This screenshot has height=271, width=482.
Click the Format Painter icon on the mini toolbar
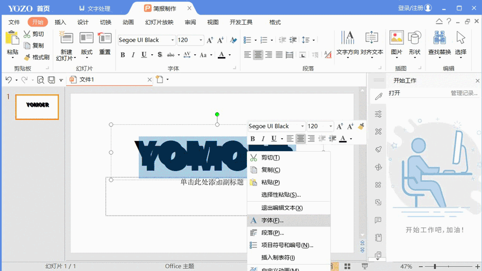tap(361, 126)
